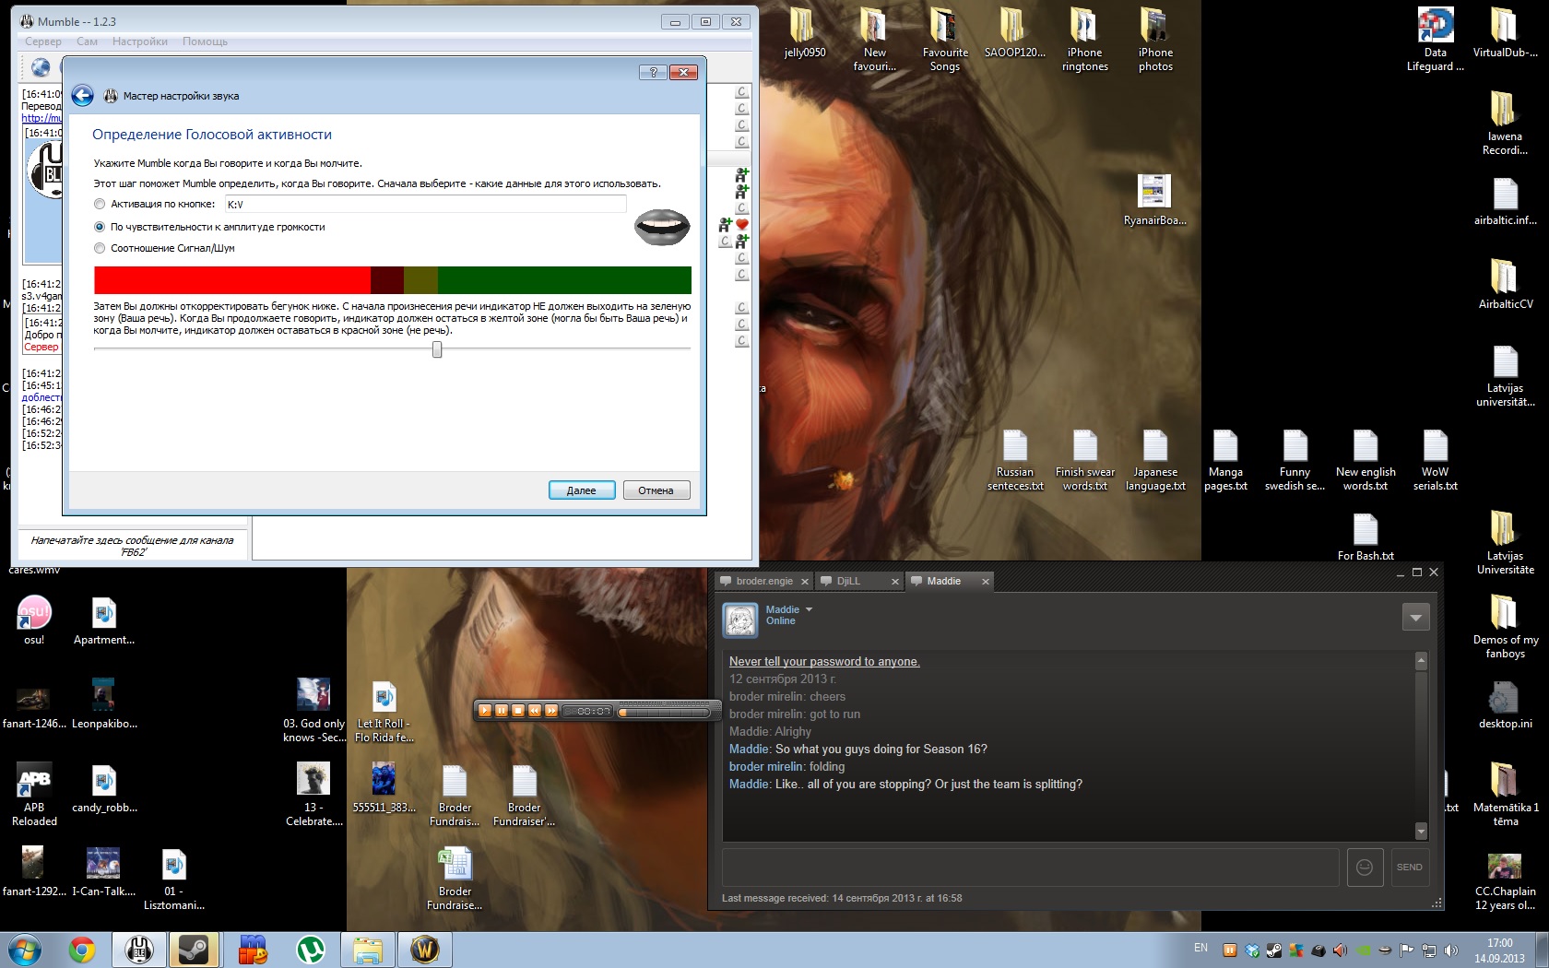1549x968 pixels.
Task: Open the Сервер menu in Mumble
Action: tap(43, 41)
